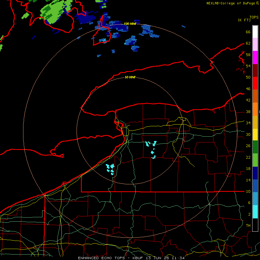Pick the medium blue legend swatch
The width and height of the screenshot is (260, 260).
[x=255, y=186]
